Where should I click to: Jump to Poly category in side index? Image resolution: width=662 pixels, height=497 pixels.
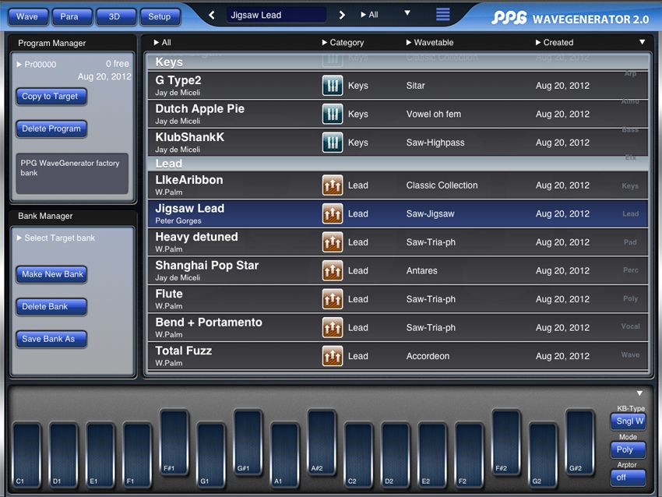coord(630,298)
